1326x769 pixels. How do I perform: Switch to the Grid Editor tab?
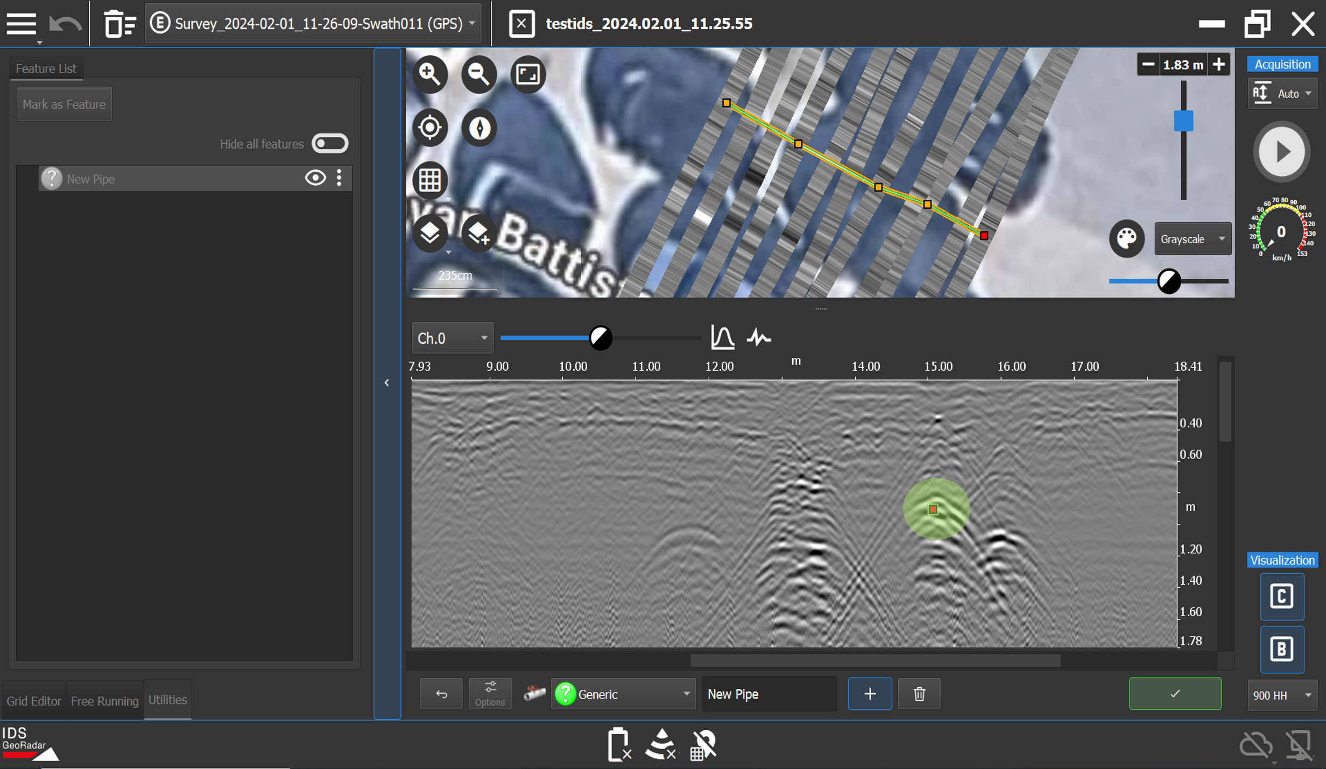point(34,701)
